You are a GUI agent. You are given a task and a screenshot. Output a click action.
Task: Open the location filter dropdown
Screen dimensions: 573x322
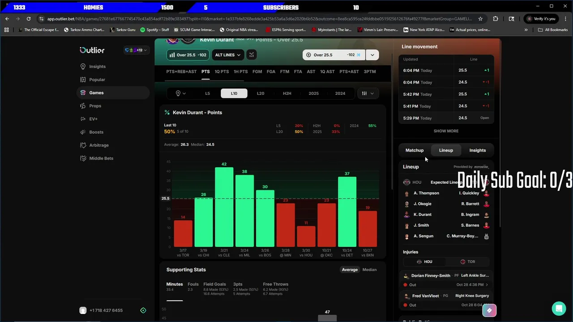click(x=181, y=93)
